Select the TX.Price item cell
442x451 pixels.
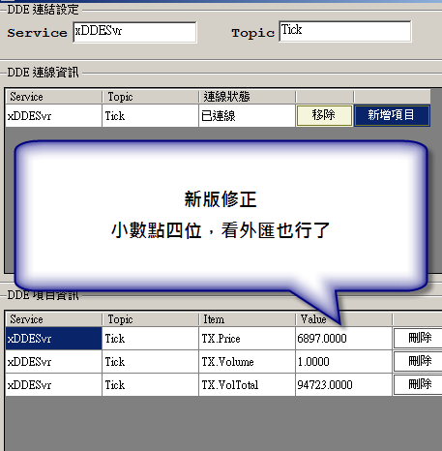pyautogui.click(x=247, y=339)
